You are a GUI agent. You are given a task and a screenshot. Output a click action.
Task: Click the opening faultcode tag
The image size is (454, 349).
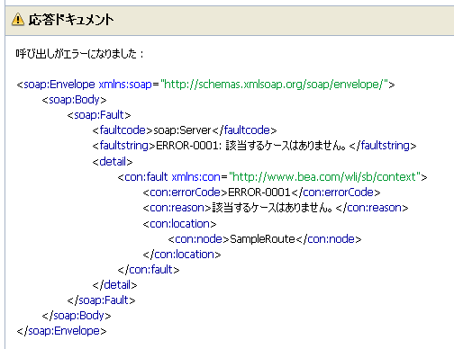pyautogui.click(x=123, y=130)
